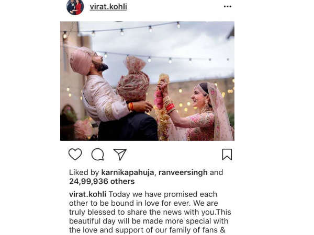The height and width of the screenshot is (235, 314).
Task: Open ranveersingh's profile from the likes line
Action: click(x=183, y=172)
